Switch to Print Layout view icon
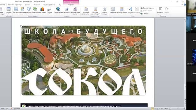This screenshot has width=196, height=110. [x=153, y=109]
